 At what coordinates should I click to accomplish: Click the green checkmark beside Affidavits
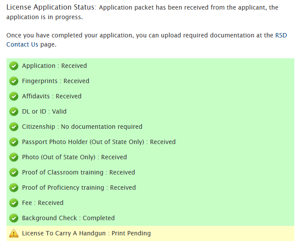click(14, 97)
